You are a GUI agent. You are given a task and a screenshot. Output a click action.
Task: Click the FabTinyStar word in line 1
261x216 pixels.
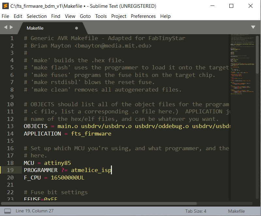coord(167,38)
